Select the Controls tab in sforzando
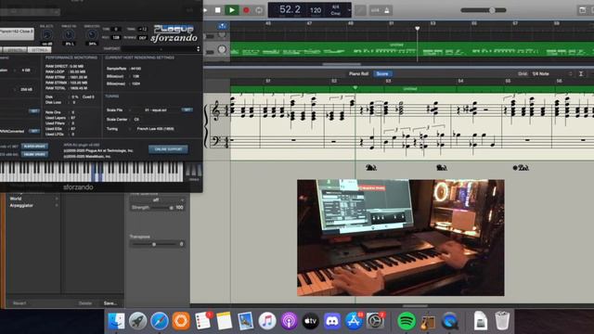 (x=16, y=50)
